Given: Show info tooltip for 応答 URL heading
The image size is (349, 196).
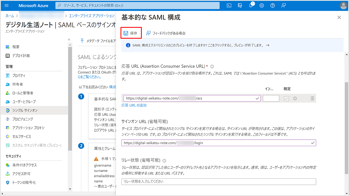Looking at the screenshot, I should pyautogui.click(x=212, y=66).
